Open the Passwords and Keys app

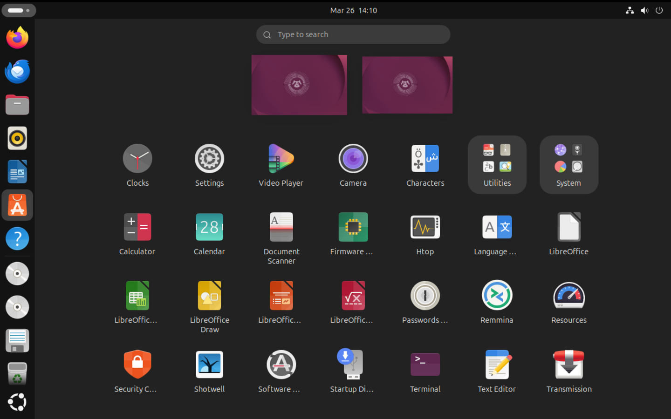(x=425, y=295)
